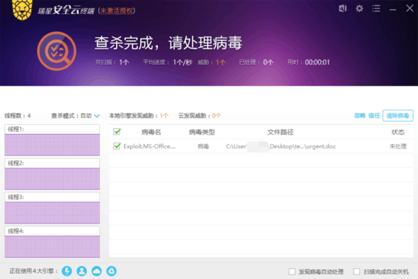Enable 发现病毒自动处理 checkbox
Viewport: 418px width, 279px height.
[x=292, y=271]
